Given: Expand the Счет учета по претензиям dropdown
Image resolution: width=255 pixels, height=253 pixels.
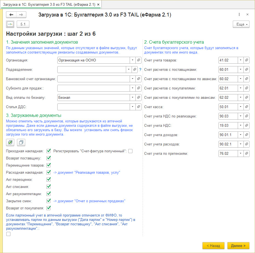Looking at the screenshot, I should (x=241, y=153).
